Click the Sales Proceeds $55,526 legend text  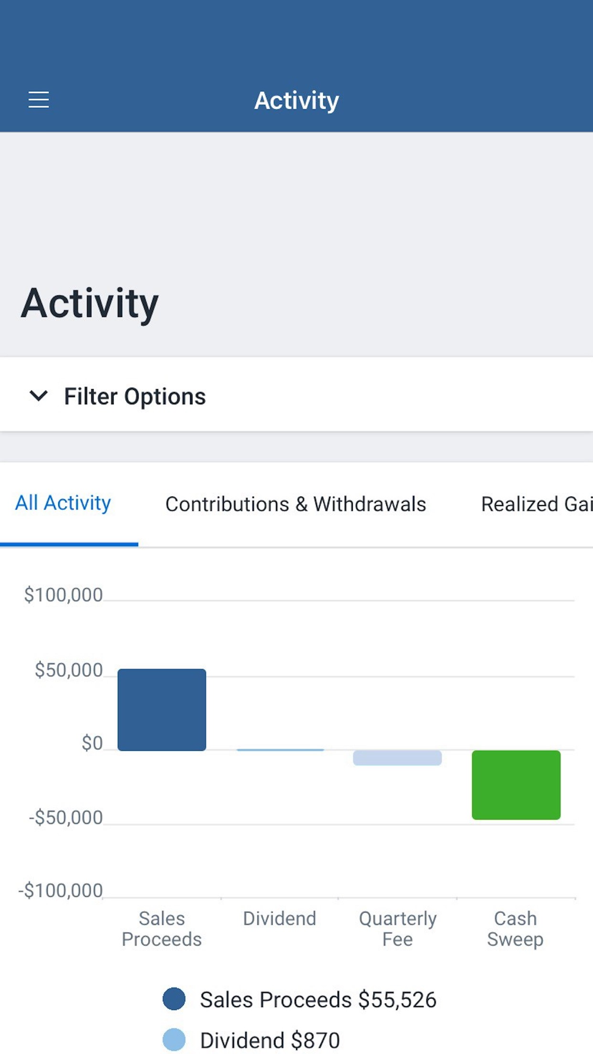[318, 999]
